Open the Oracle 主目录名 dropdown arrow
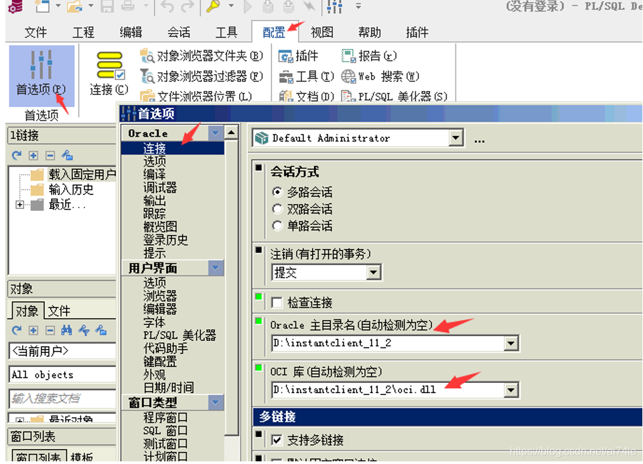Image resolution: width=643 pixels, height=464 pixels. click(511, 343)
